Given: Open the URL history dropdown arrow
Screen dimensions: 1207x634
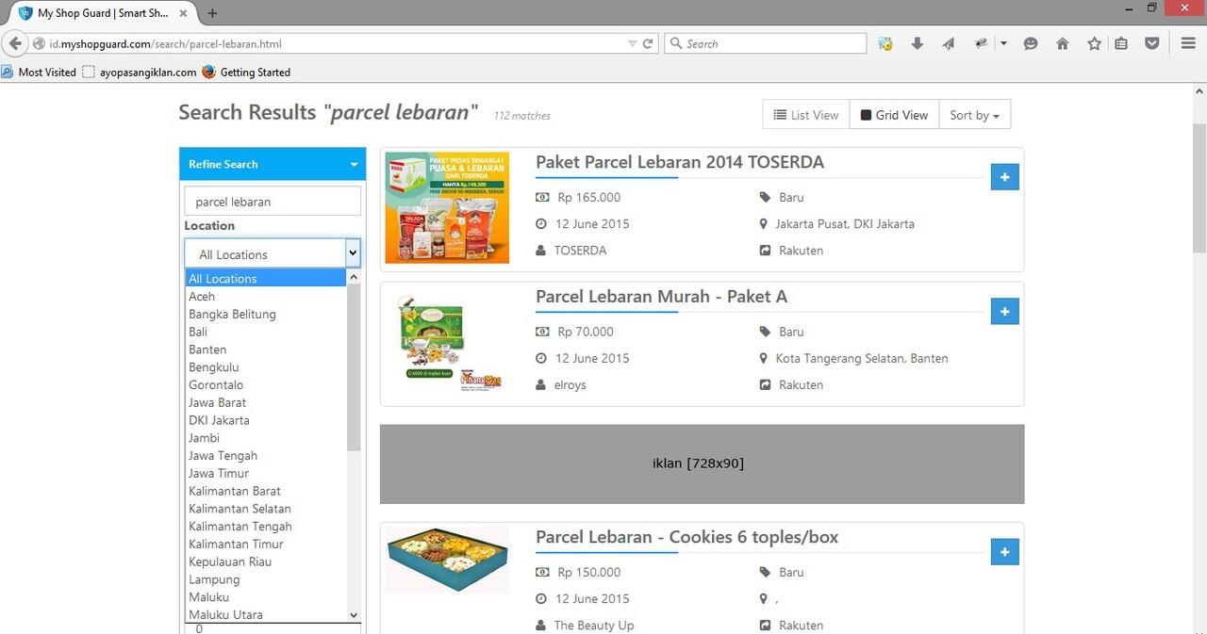Looking at the screenshot, I should 633,43.
